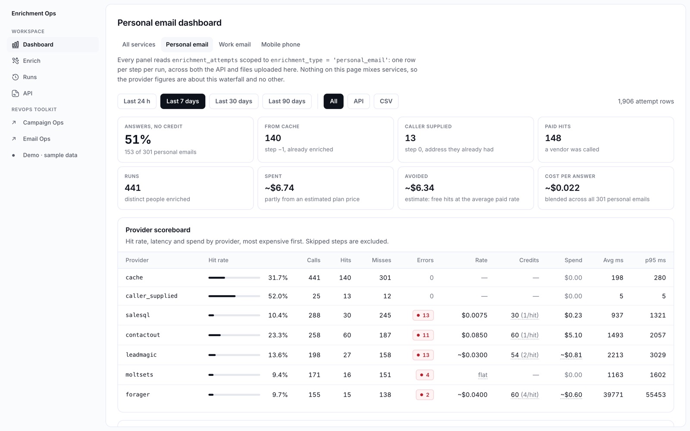Click the Hit rate column header

pyautogui.click(x=219, y=260)
